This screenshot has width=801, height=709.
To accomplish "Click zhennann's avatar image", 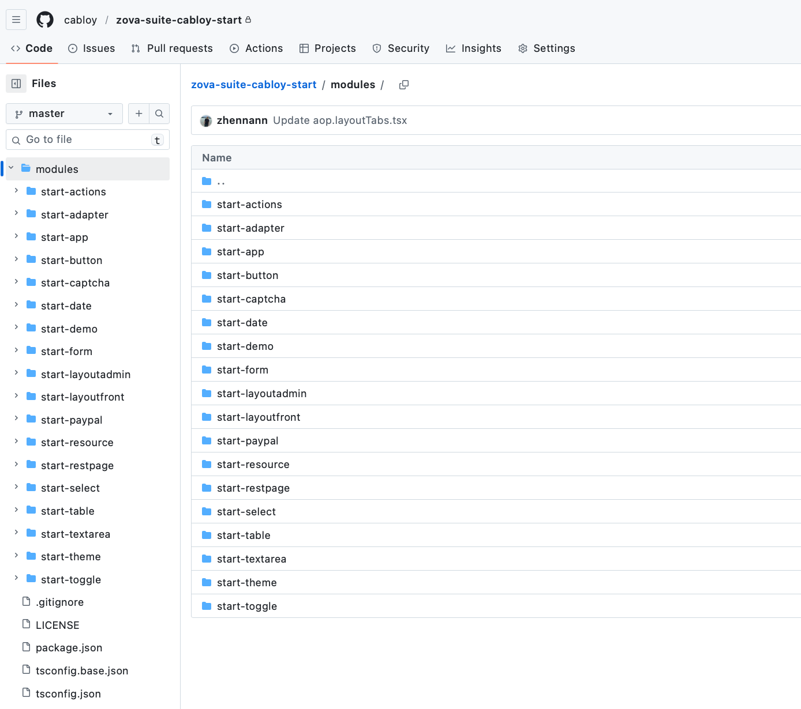I will pos(206,120).
